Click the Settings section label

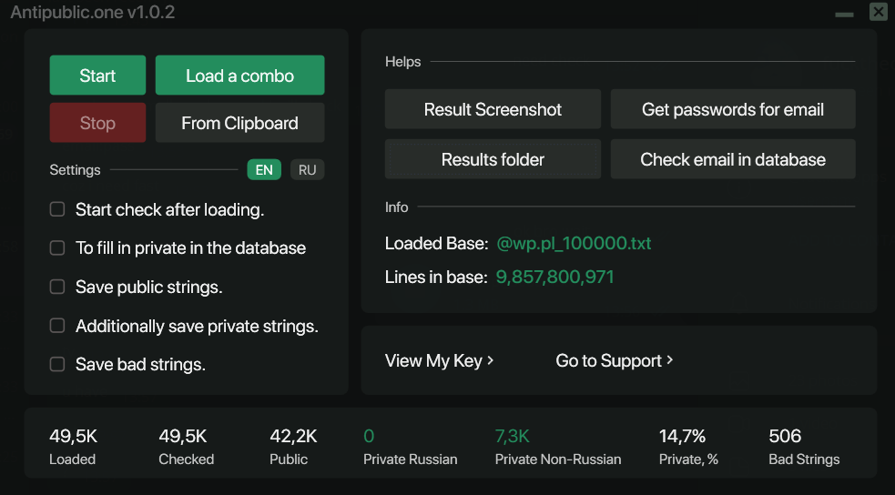[75, 170]
